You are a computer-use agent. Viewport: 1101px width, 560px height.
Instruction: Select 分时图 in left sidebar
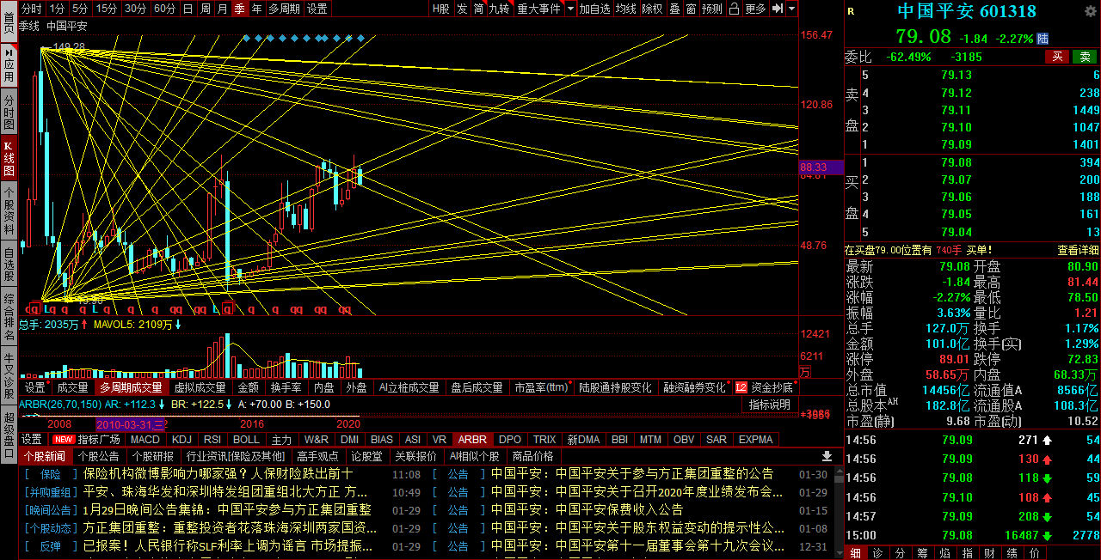tap(9, 112)
